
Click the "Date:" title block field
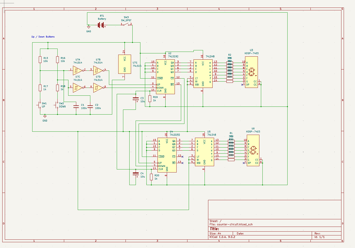click(240, 233)
